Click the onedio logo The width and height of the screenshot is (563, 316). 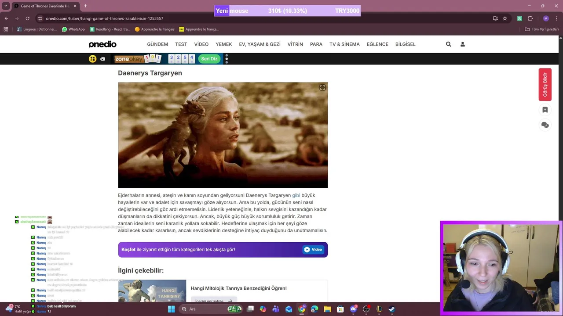coord(102,44)
